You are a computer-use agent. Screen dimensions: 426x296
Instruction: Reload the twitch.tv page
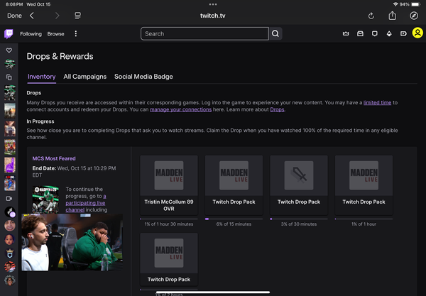click(x=371, y=15)
